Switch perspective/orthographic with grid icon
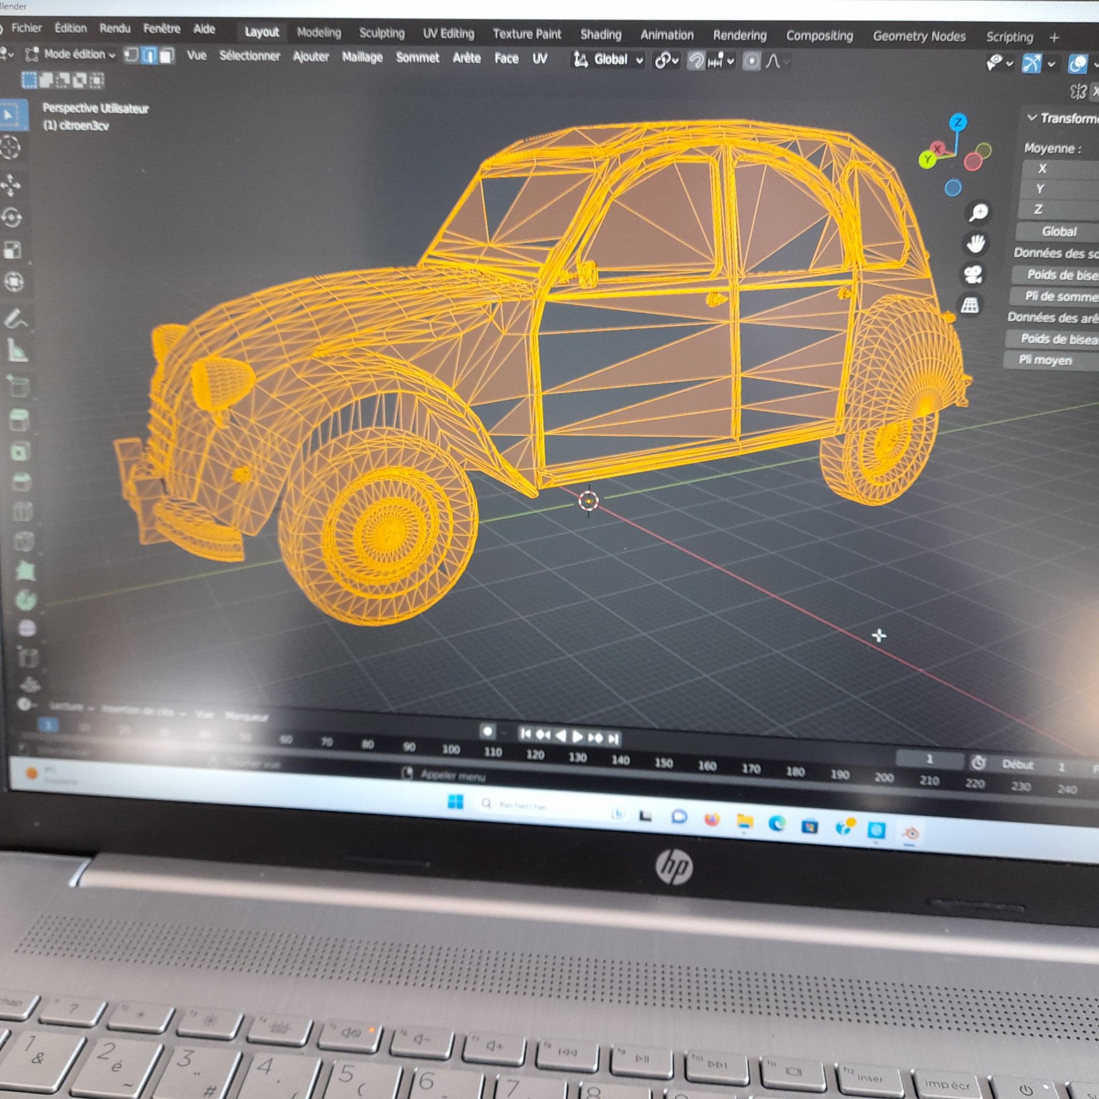This screenshot has height=1099, width=1099. [970, 306]
